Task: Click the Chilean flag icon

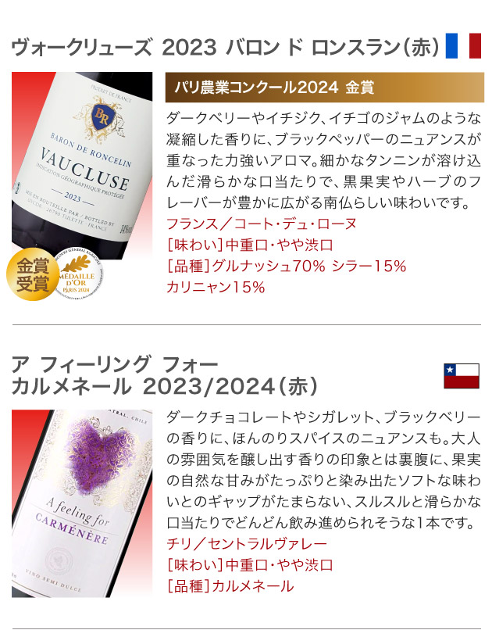Action: click(462, 376)
